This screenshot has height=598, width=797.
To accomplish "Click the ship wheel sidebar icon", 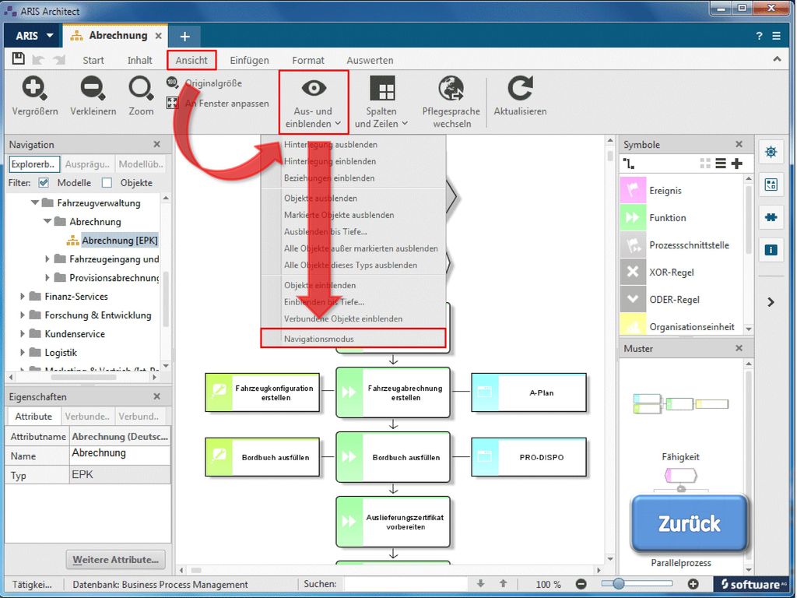I will [771, 152].
